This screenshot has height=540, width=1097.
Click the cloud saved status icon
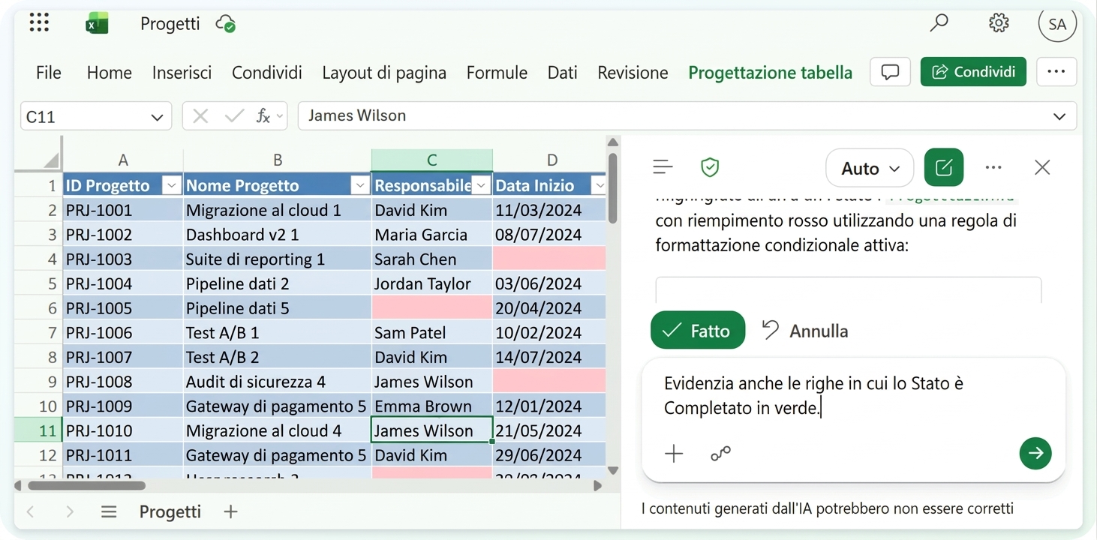click(226, 24)
